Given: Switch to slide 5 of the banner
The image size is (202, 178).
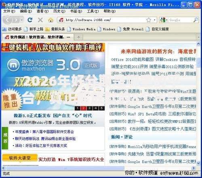Looking at the screenshot, I should click(x=101, y=108).
